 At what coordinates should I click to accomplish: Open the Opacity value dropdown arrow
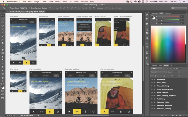click(x=179, y=72)
